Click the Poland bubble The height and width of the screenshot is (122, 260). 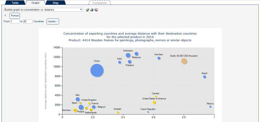click(81, 107)
